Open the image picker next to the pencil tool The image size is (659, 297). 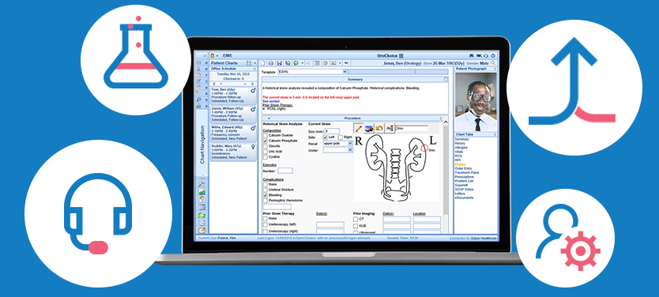point(369,129)
